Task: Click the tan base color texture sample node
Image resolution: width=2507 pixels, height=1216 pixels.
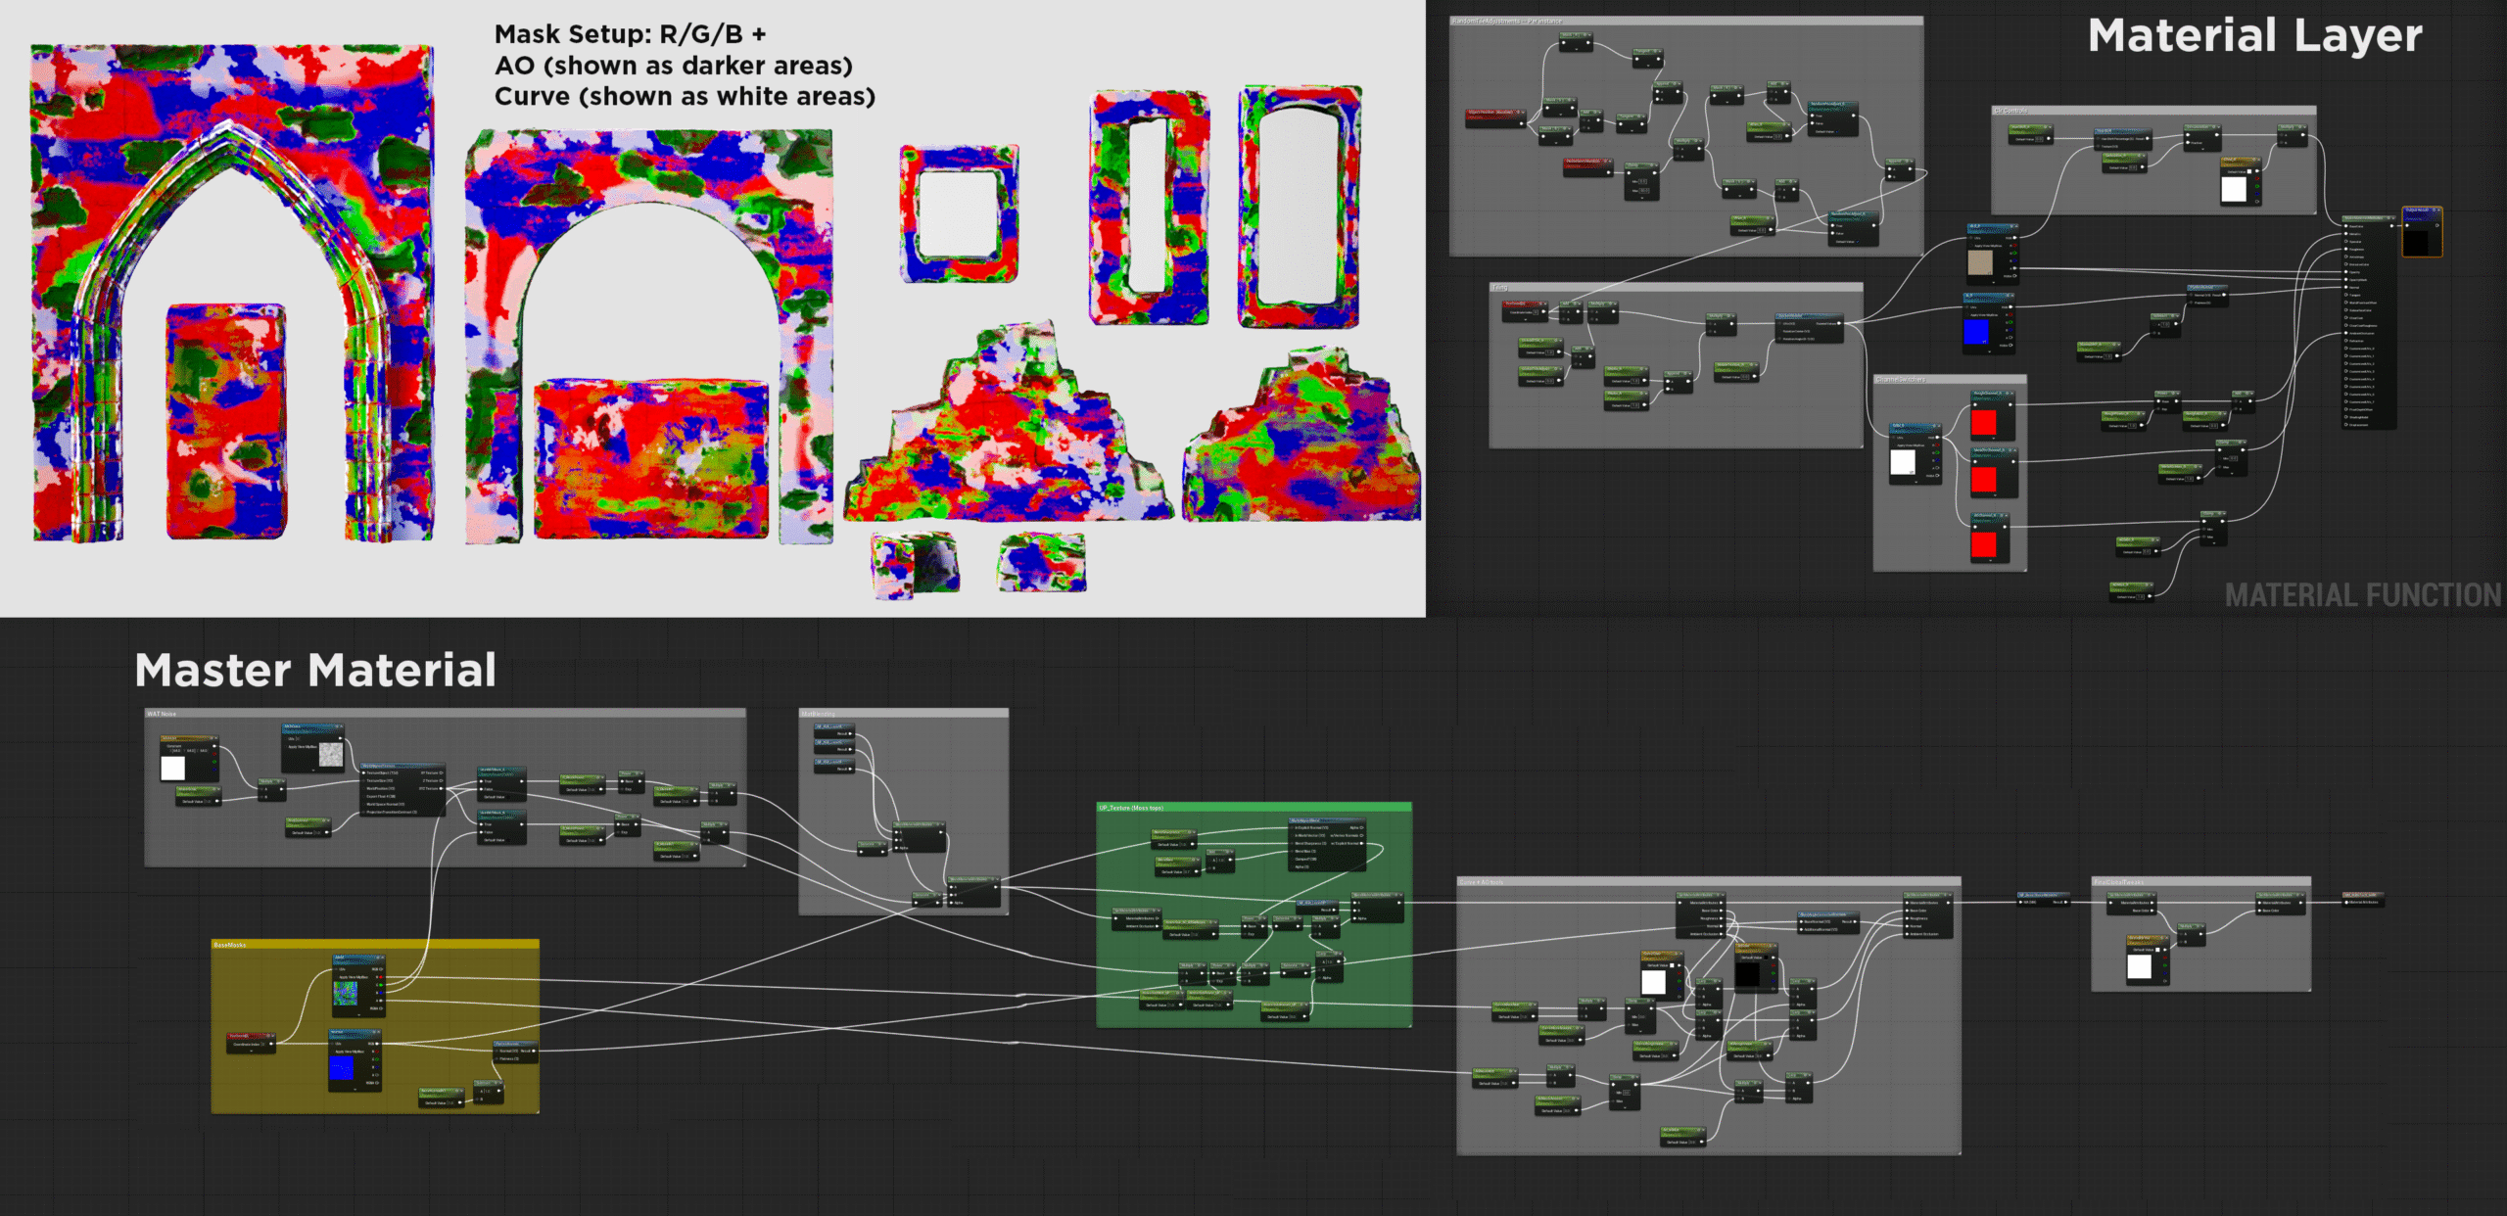Action: [1980, 262]
